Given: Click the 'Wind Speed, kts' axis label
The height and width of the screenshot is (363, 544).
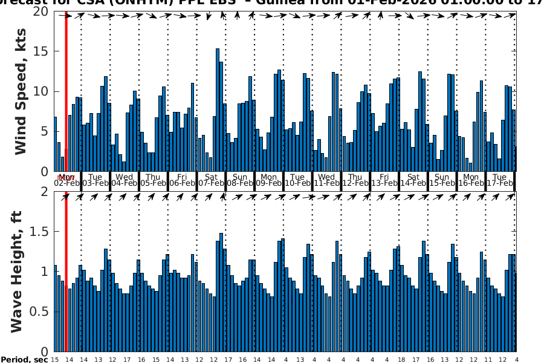Looking at the screenshot, I should point(21,92).
